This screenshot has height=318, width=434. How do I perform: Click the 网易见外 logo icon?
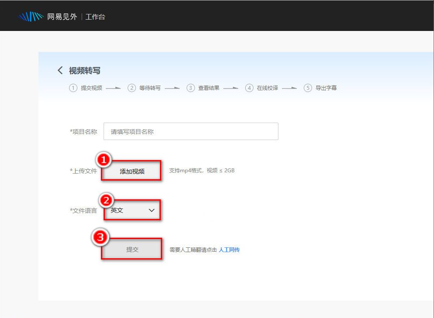[31, 17]
